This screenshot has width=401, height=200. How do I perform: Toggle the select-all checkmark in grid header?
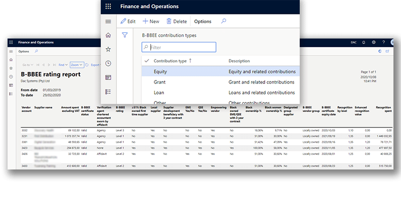pyautogui.click(x=147, y=61)
